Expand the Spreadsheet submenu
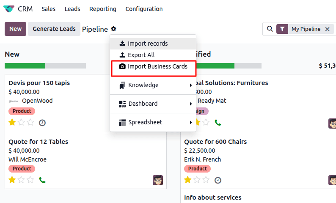 click(153, 122)
